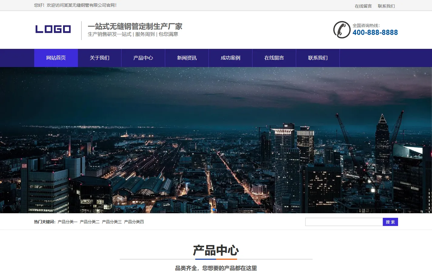The height and width of the screenshot is (273, 432).
Task: Click the 热门关键词 label
Action: point(45,222)
